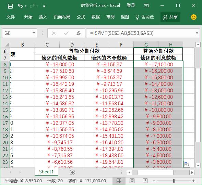Click the 共享 share button
This screenshot has height=185, width=202.
tap(170, 17)
